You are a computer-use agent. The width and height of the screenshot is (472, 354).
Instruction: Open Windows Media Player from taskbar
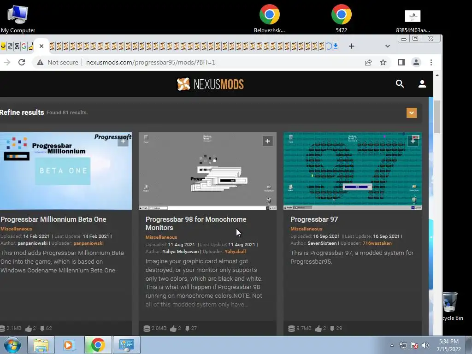[69, 345]
